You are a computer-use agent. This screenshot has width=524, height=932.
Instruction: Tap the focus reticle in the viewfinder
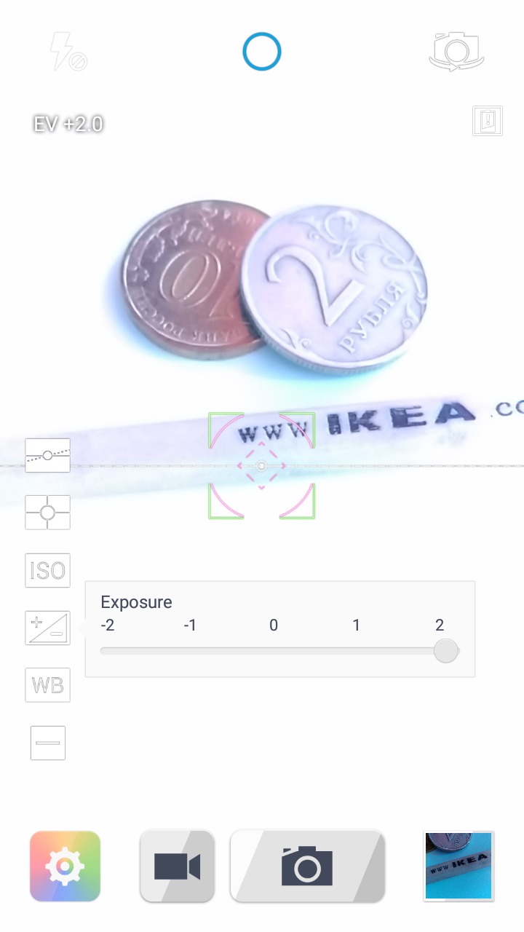pyautogui.click(x=262, y=466)
